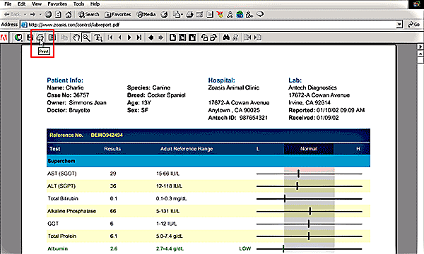Viewport: 424px width, 254px height.
Task: Click the Total Bilirubin row label
Action: (x=63, y=198)
